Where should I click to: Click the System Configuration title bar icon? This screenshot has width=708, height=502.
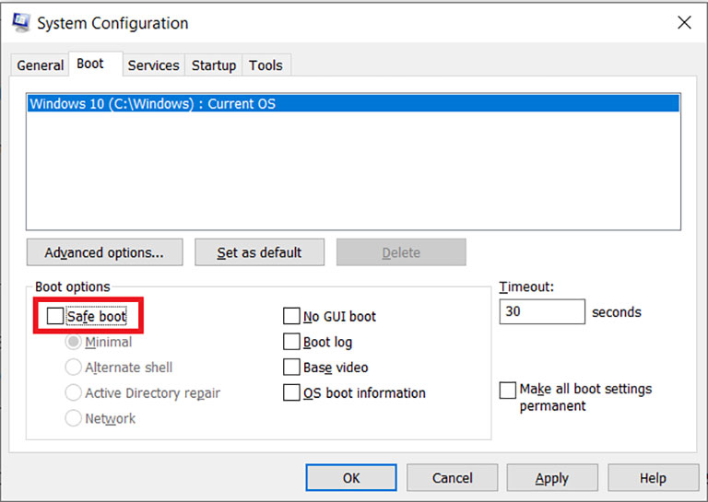(x=21, y=22)
